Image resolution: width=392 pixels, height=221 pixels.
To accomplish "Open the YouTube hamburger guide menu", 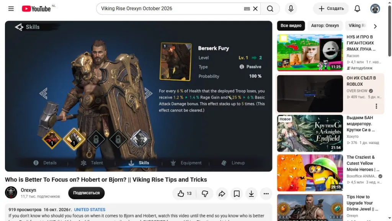I will point(11,9).
